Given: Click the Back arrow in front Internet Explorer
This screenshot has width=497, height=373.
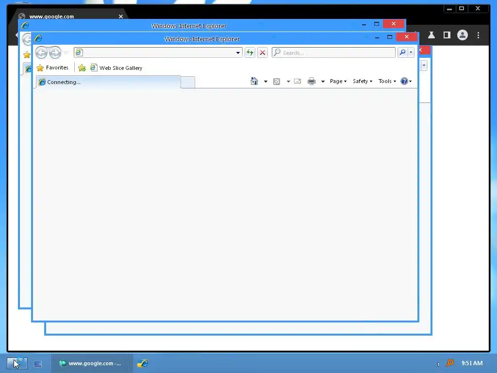Looking at the screenshot, I should (x=41, y=52).
